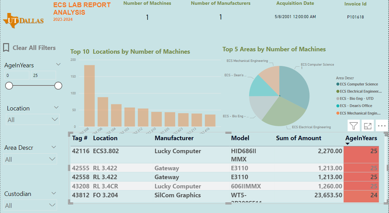Sort table by Model column header
The width and height of the screenshot is (389, 213).
point(240,138)
